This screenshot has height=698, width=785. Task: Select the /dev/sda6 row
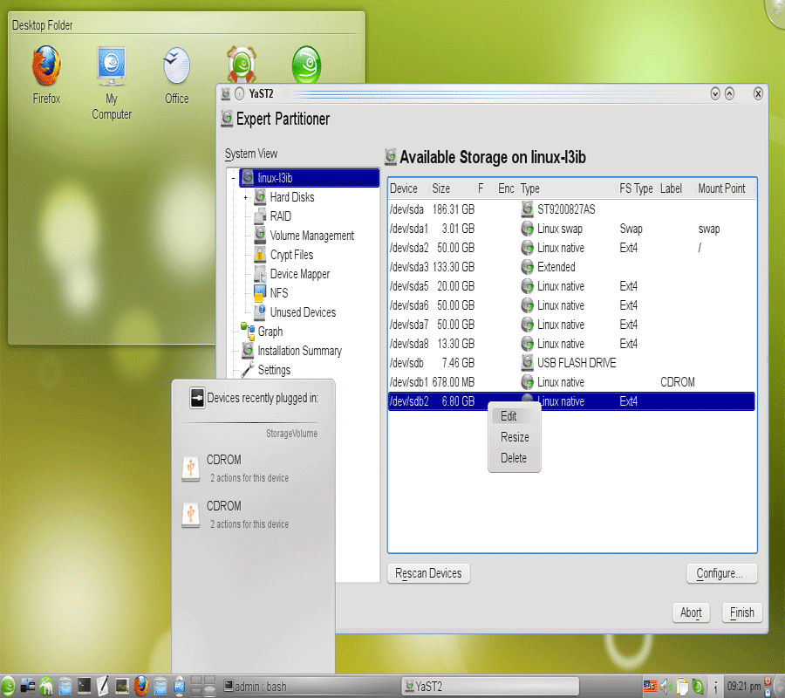[571, 305]
